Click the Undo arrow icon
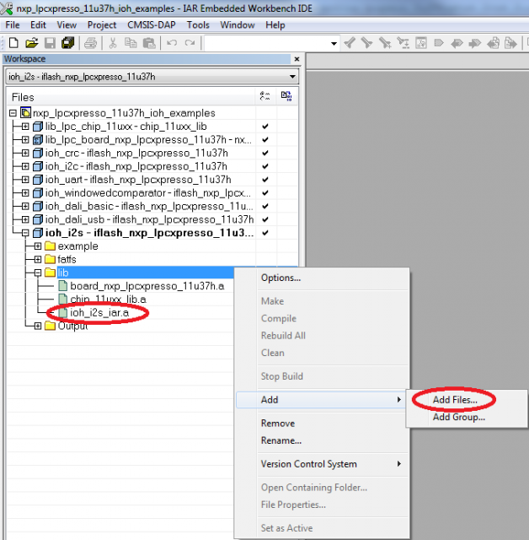Viewport: 529px width, 540px height. point(172,43)
